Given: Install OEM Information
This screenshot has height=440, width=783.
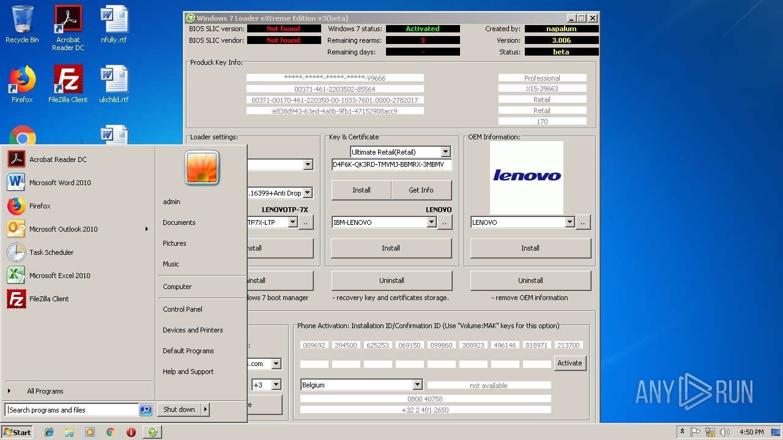Looking at the screenshot, I should click(530, 248).
